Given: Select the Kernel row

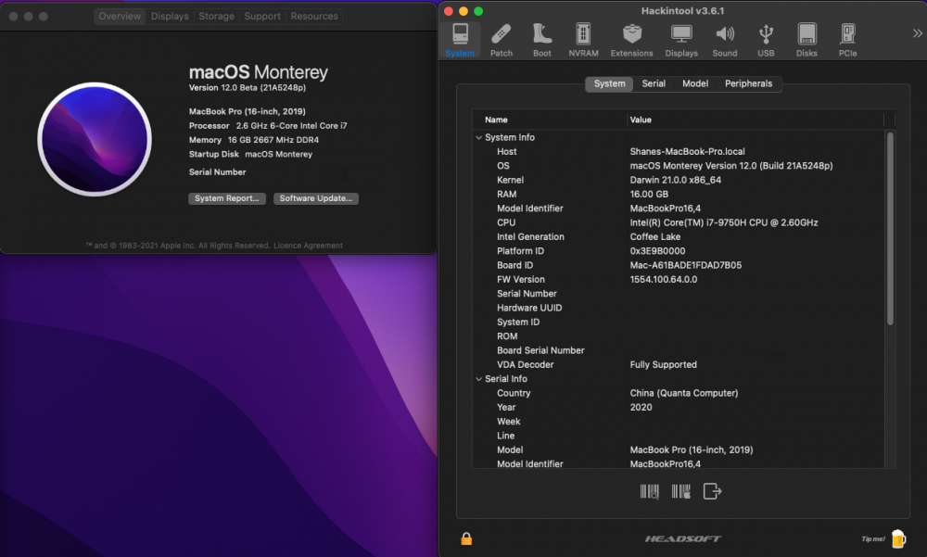Looking at the screenshot, I should pyautogui.click(x=679, y=181).
